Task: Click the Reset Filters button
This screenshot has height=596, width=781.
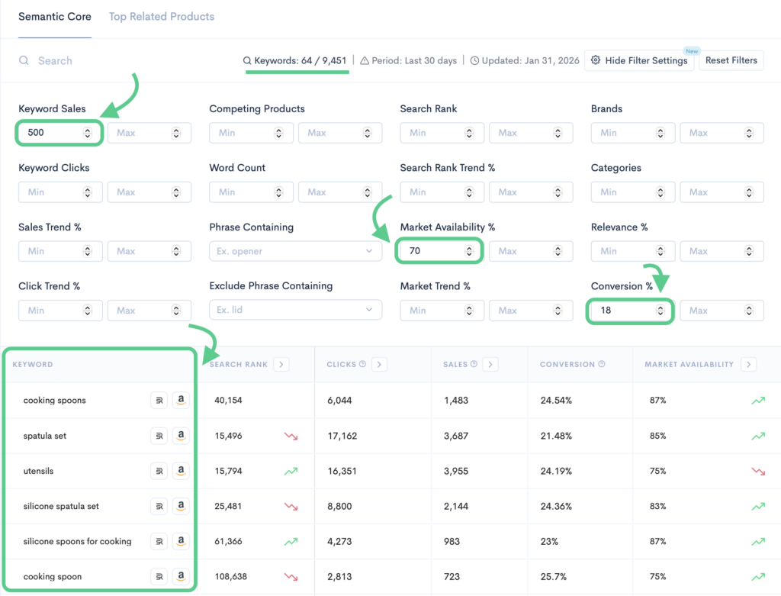Action: [731, 60]
